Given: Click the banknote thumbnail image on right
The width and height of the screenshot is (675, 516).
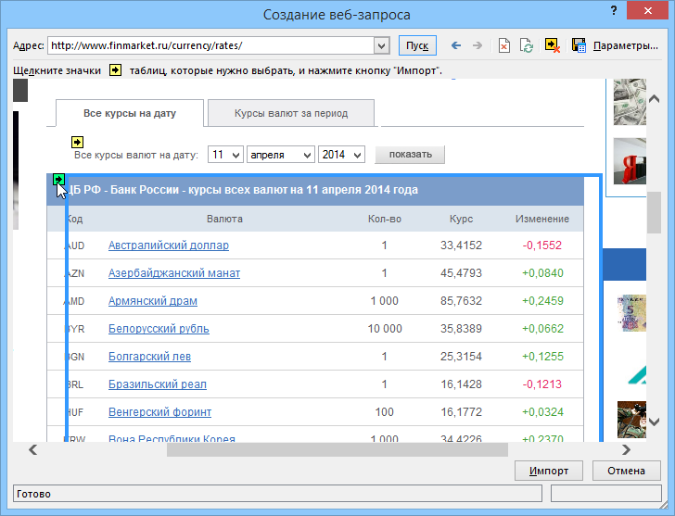Looking at the screenshot, I should (631, 313).
